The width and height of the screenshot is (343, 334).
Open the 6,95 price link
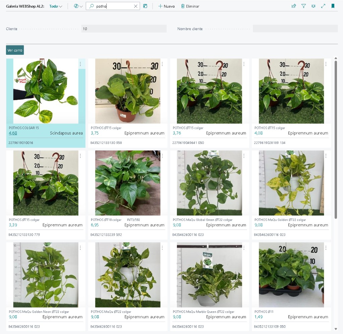coord(95,225)
